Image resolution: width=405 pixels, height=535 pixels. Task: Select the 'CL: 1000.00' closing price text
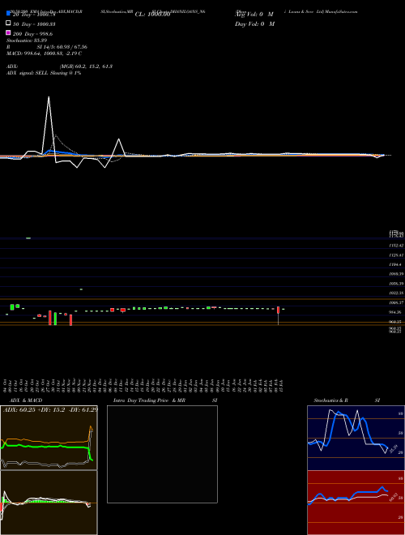pyautogui.click(x=152, y=15)
